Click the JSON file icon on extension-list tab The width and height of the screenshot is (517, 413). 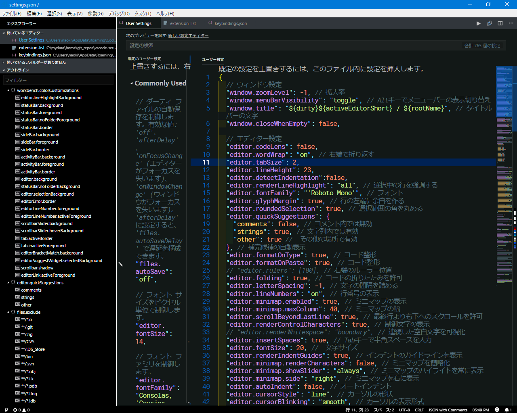tap(165, 23)
